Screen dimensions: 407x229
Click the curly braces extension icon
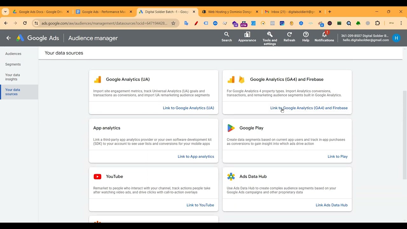point(282,23)
